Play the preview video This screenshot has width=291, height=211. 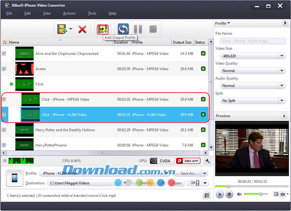click(220, 194)
